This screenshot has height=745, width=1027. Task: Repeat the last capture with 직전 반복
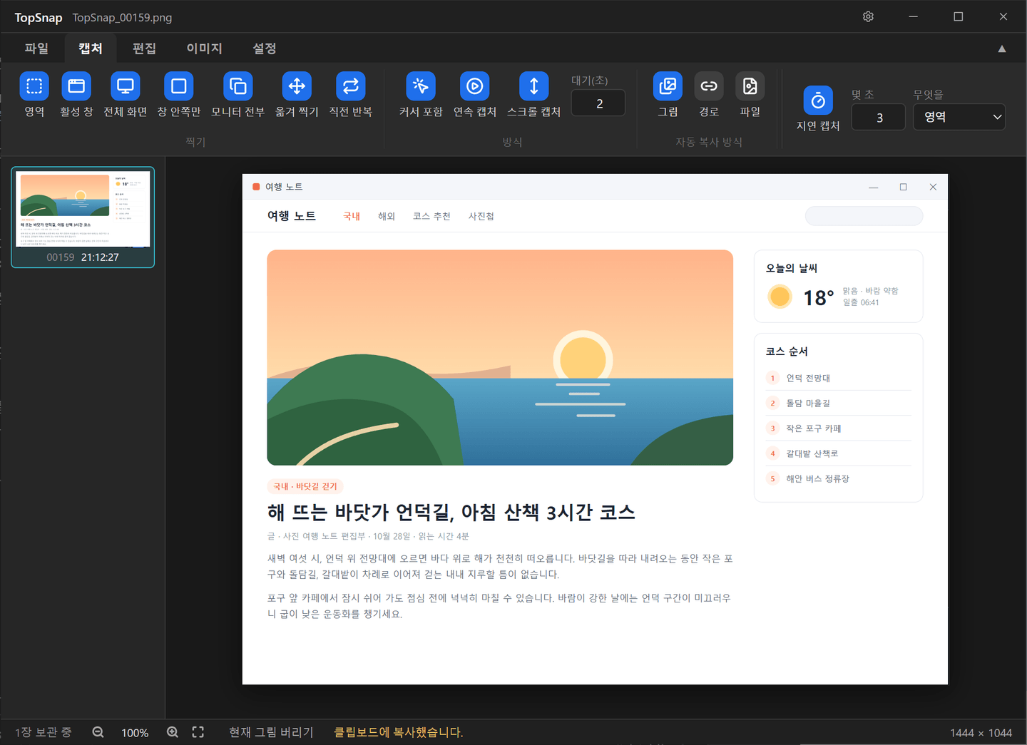point(351,95)
